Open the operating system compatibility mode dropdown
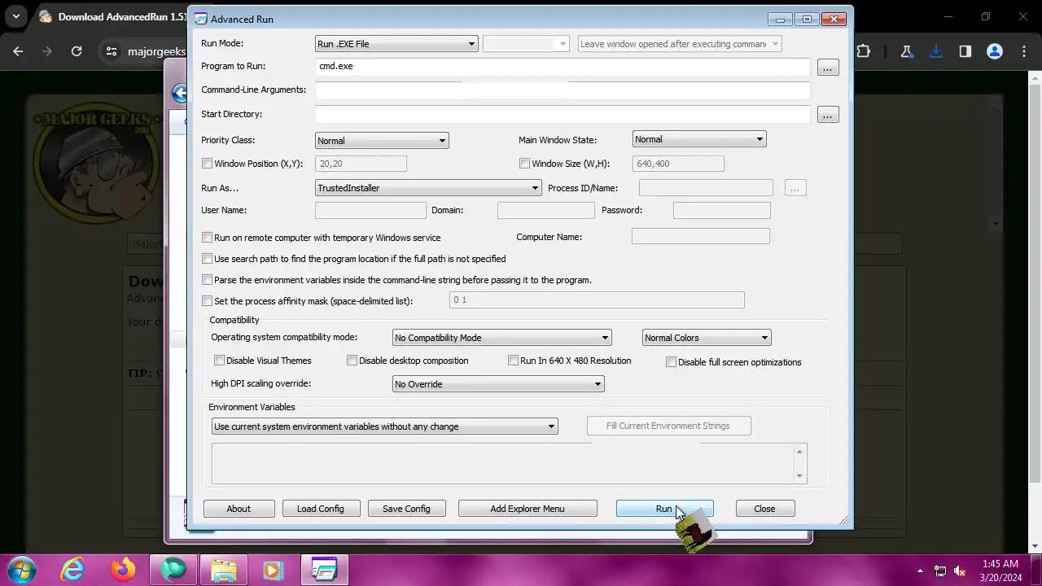The height and width of the screenshot is (586, 1042). (501, 338)
